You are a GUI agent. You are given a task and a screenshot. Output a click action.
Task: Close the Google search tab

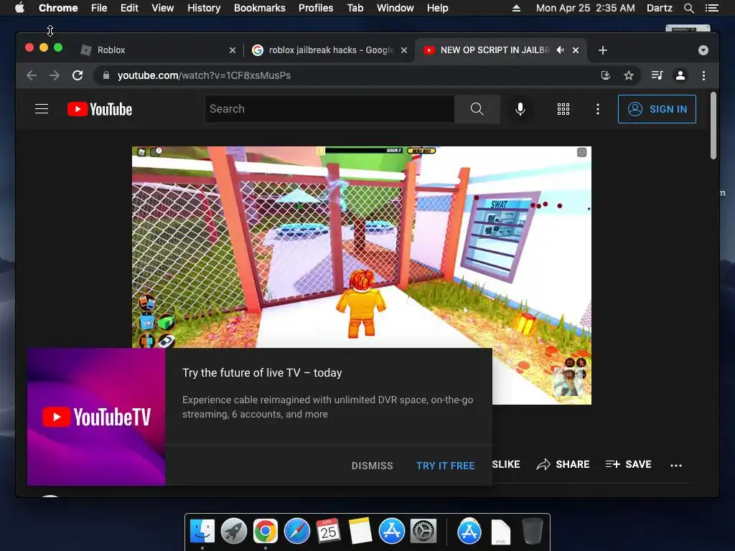click(404, 50)
